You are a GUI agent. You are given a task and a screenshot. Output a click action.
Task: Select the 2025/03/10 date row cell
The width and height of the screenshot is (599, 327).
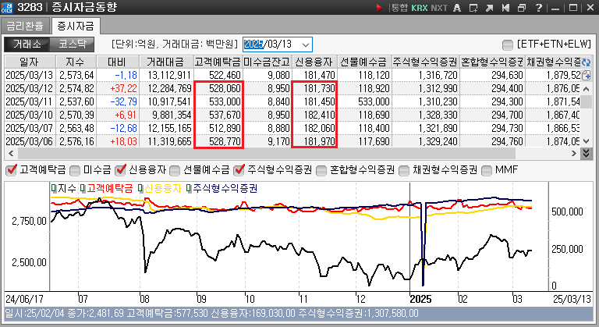pyautogui.click(x=30, y=115)
